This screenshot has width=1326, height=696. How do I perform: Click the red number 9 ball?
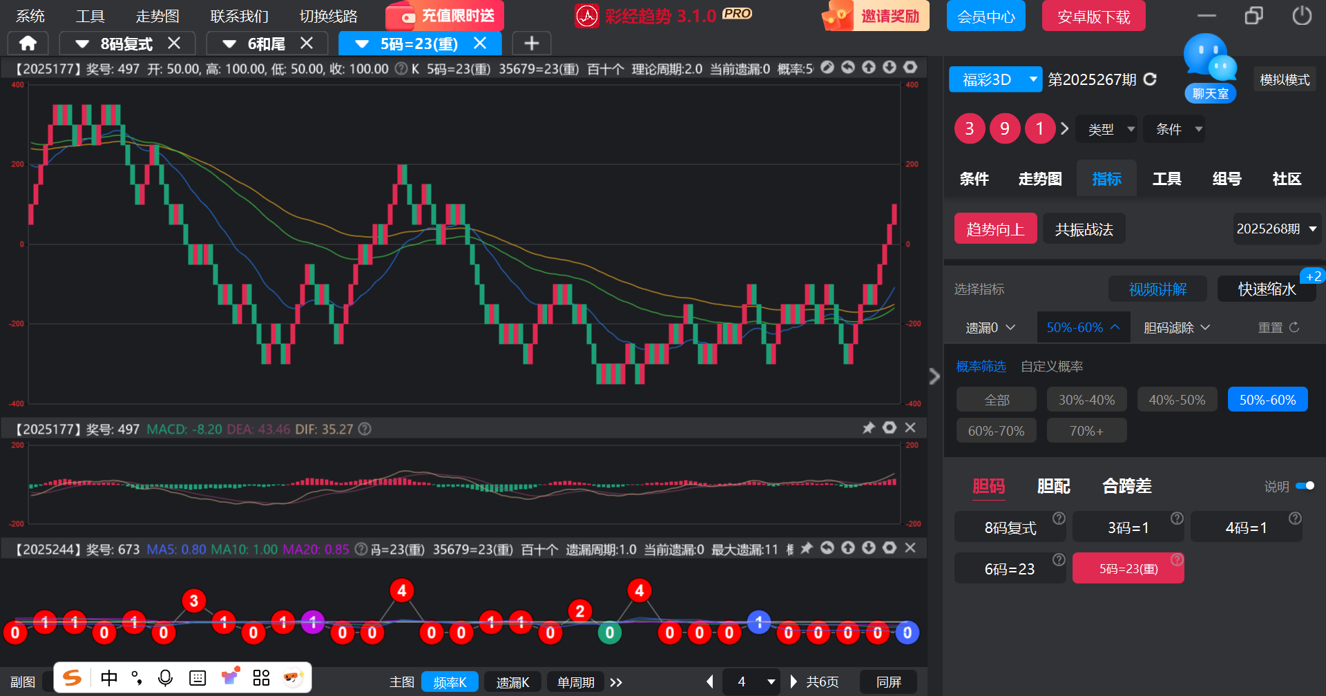click(x=1004, y=128)
